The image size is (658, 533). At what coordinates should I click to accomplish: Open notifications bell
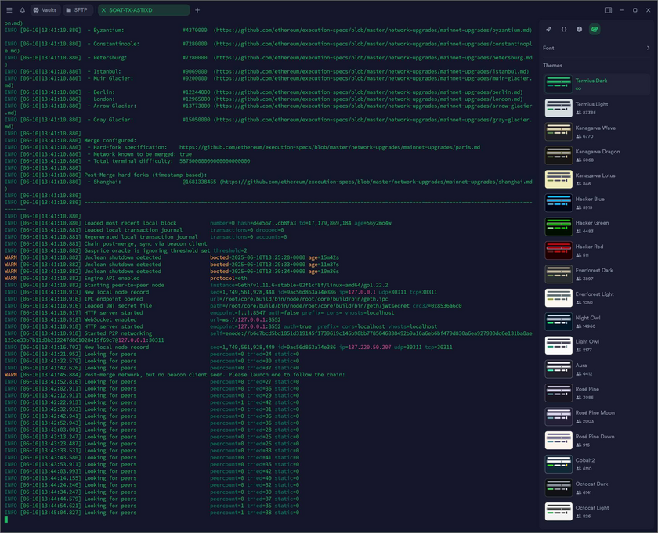point(23,10)
